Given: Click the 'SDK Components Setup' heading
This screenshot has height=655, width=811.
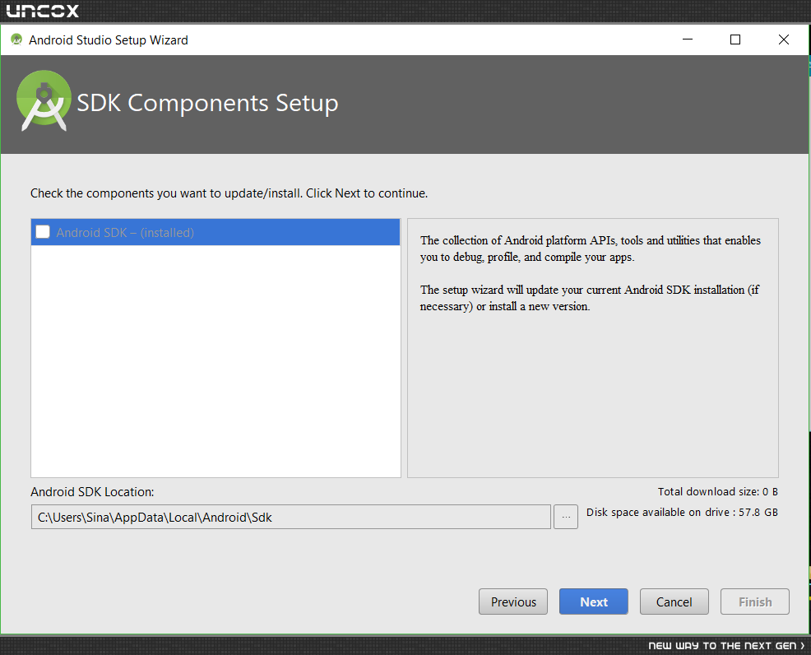Looking at the screenshot, I should click(x=207, y=103).
